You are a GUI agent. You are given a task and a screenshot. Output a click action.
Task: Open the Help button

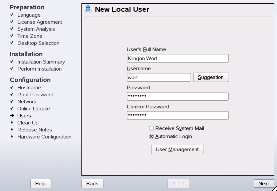[40, 184]
